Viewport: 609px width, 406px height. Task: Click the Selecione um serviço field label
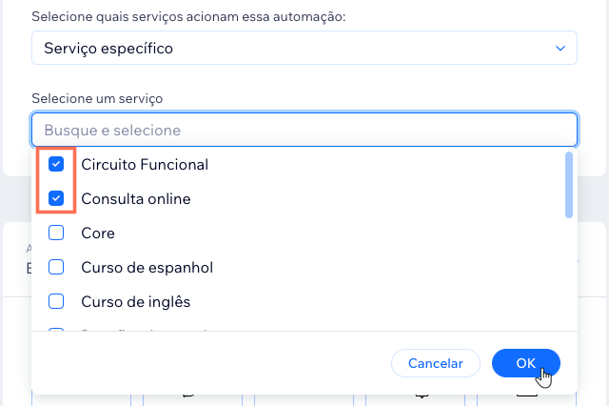pyautogui.click(x=97, y=99)
